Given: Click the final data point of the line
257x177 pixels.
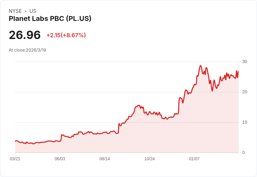Looking at the screenshot, I should pos(238,71).
